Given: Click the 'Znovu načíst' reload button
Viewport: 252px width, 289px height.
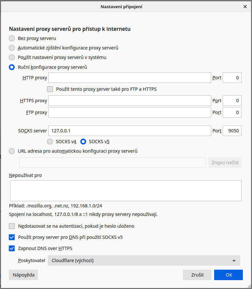Looking at the screenshot, I should coord(225,162).
